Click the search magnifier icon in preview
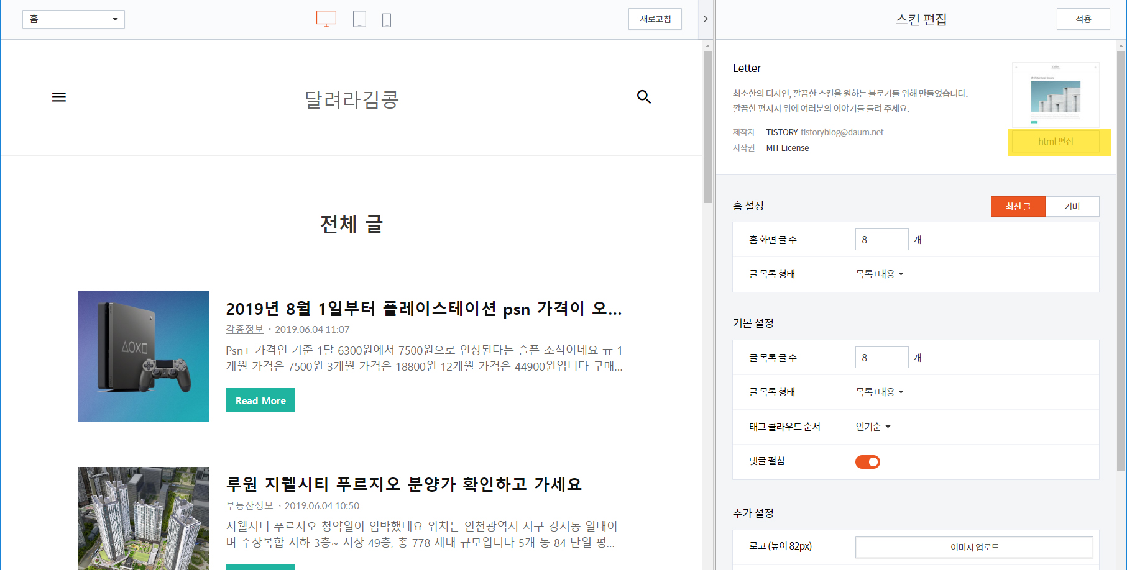Viewport: 1127px width, 570px height. coord(644,97)
